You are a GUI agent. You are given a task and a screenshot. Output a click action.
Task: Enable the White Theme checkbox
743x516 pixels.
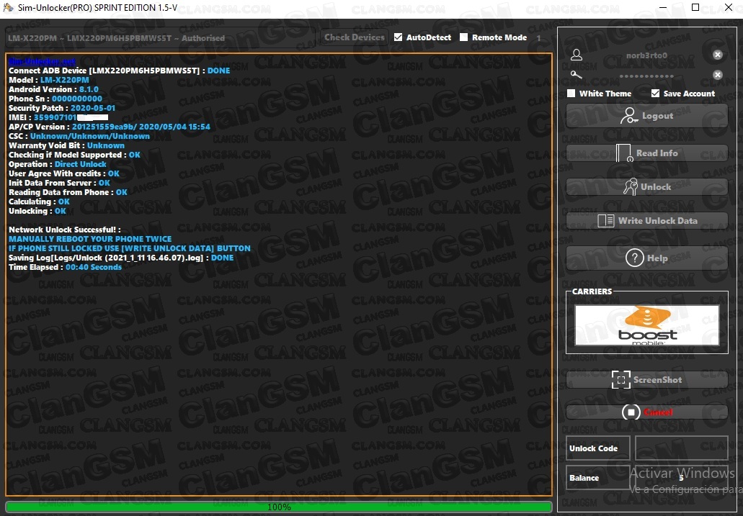pyautogui.click(x=571, y=94)
